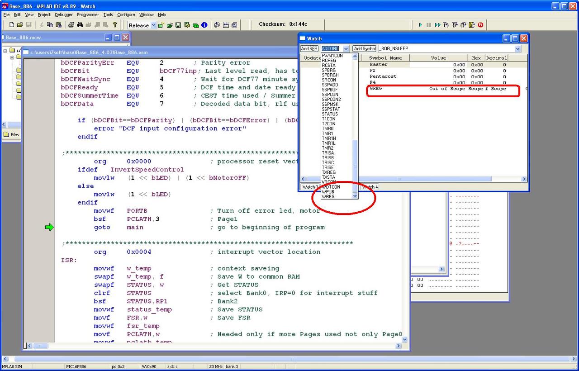The width and height of the screenshot is (579, 371).
Task: Click the green Package in zip icon
Action: tap(195, 25)
